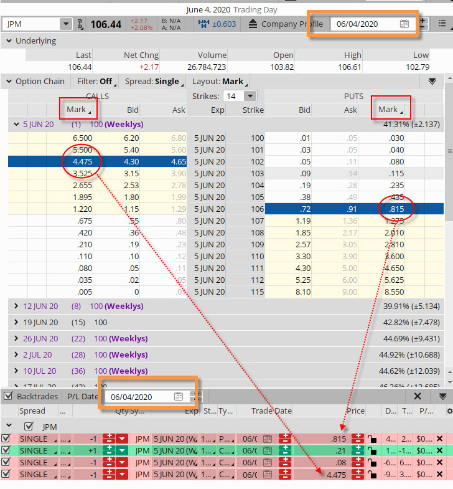Open Backtrades column settings gear

click(449, 411)
